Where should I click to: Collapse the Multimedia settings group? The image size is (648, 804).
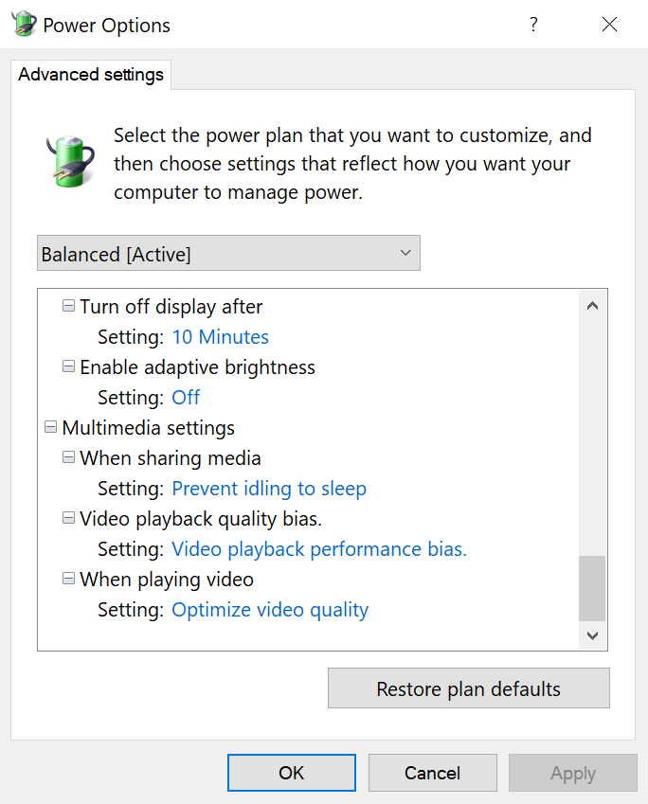point(50,427)
